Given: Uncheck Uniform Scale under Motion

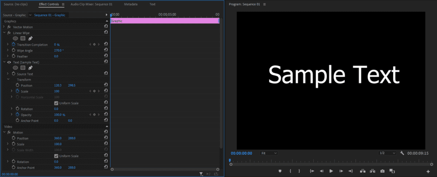Looking at the screenshot, I should tap(56, 156).
